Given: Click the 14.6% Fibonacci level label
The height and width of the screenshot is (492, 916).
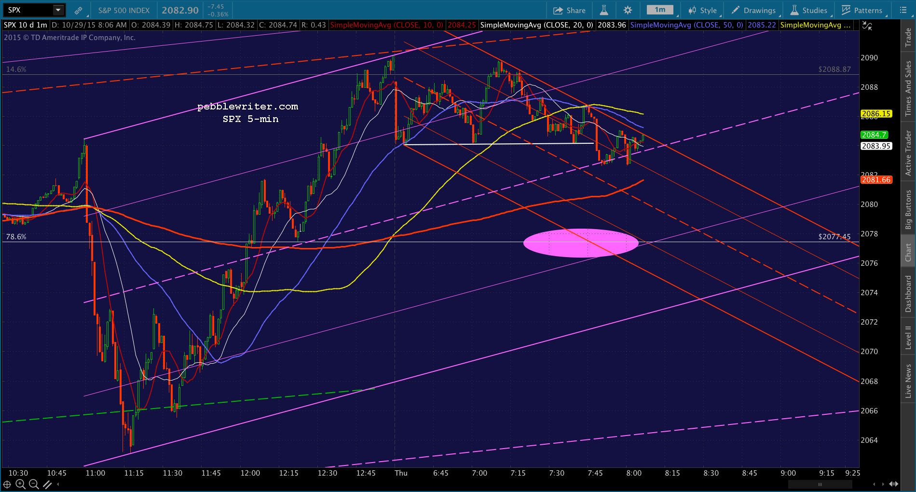Looking at the screenshot, I should pos(16,69).
